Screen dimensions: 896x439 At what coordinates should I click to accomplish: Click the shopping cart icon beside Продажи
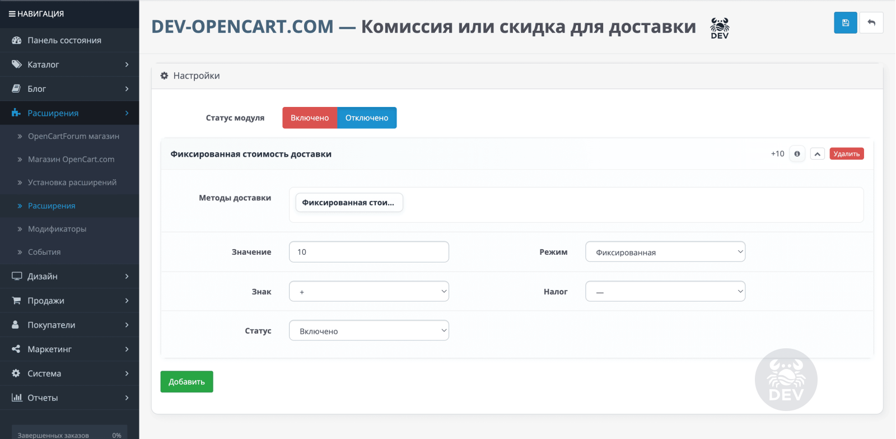point(16,301)
